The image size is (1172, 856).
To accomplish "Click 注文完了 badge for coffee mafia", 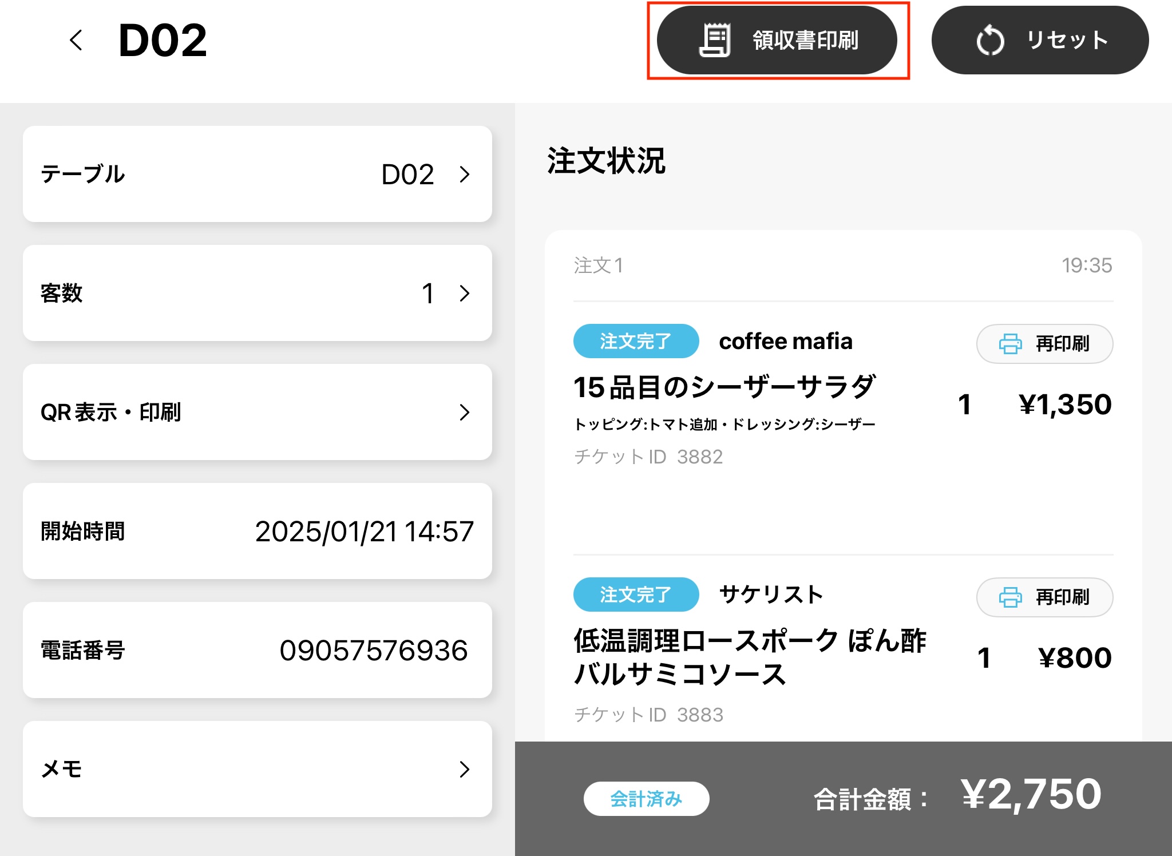I will [x=636, y=341].
